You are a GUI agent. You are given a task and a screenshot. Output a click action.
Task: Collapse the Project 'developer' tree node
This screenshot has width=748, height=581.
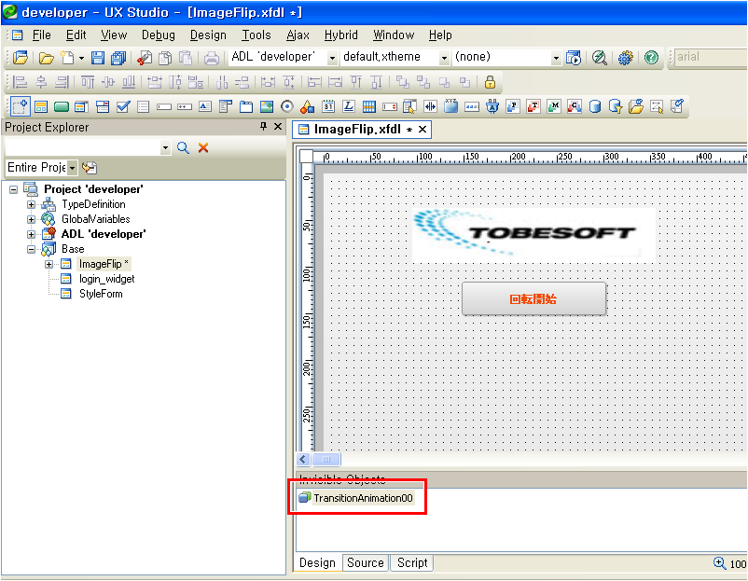click(14, 190)
